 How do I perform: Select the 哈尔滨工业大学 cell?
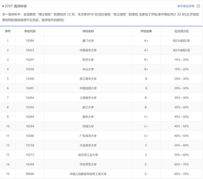pos(88,155)
